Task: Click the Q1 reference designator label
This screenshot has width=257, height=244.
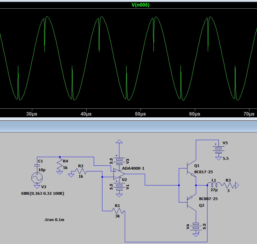Action: click(197, 166)
